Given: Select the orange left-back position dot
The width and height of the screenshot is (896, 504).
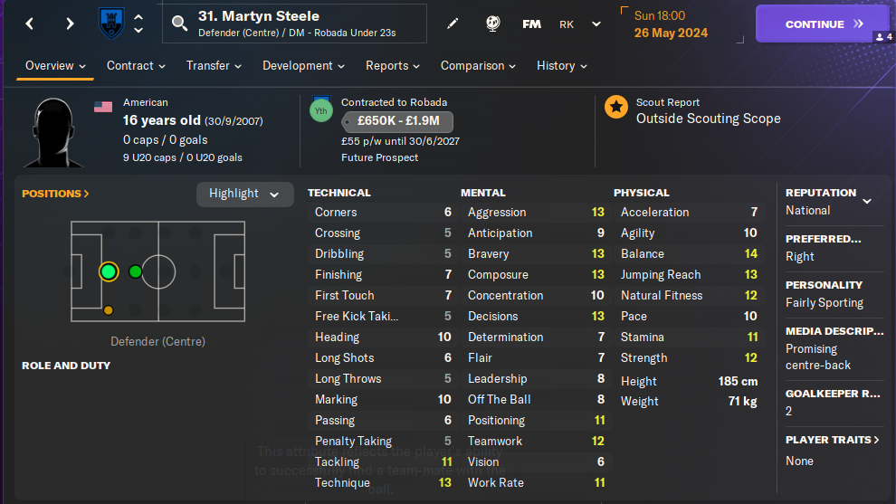Looking at the screenshot, I should pyautogui.click(x=109, y=310).
